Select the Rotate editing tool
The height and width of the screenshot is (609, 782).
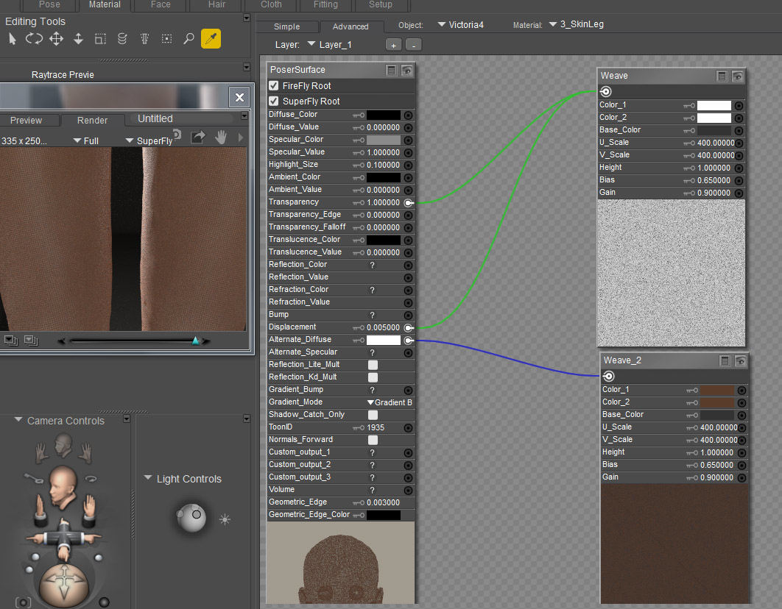[34, 39]
